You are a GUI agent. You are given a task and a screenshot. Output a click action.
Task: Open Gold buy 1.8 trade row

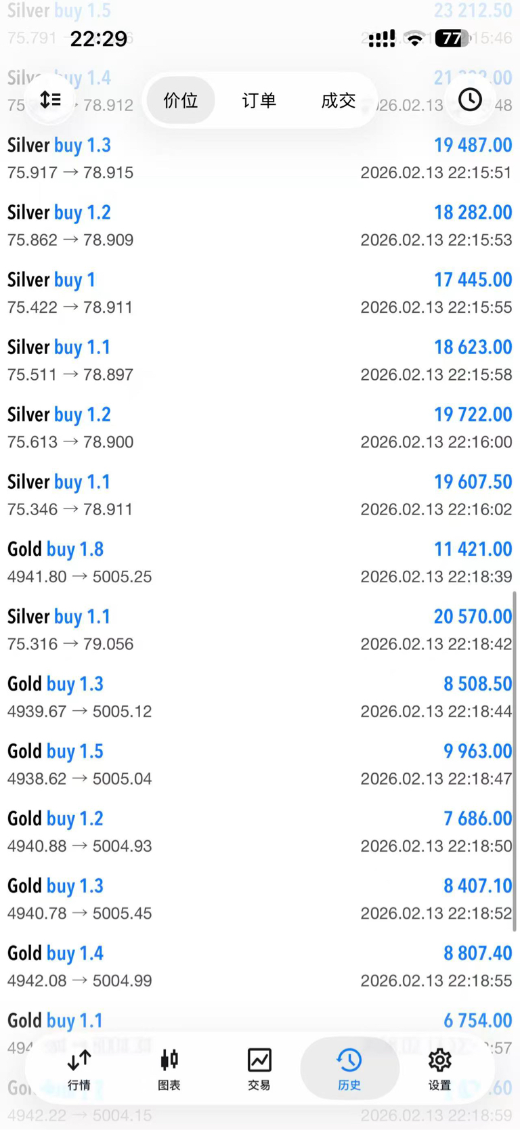click(260, 562)
